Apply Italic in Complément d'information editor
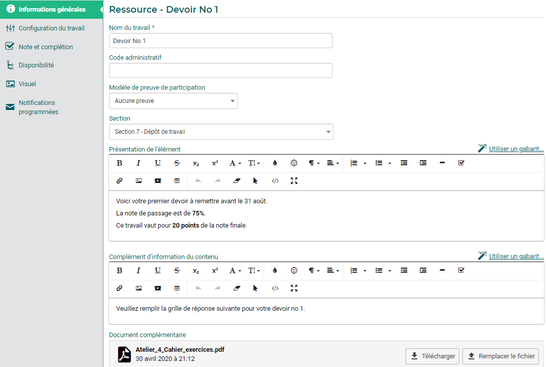 [138, 271]
